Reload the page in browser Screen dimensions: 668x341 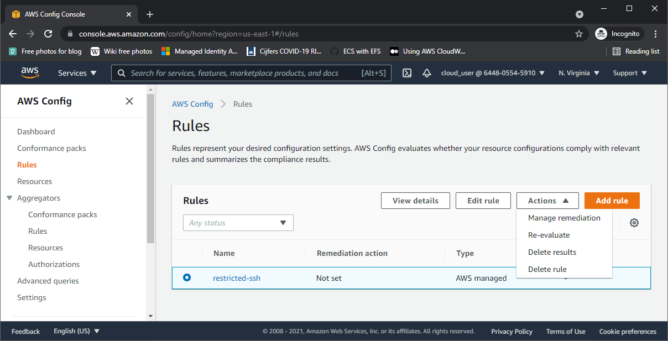point(48,34)
